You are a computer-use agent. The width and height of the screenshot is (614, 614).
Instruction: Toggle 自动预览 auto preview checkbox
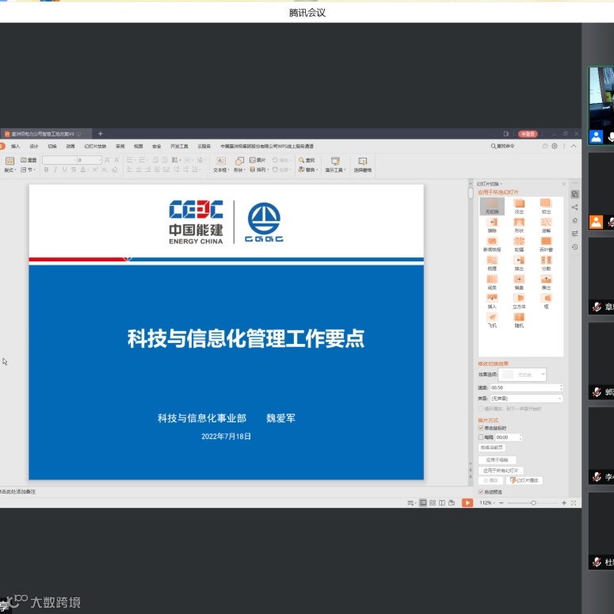tap(480, 492)
